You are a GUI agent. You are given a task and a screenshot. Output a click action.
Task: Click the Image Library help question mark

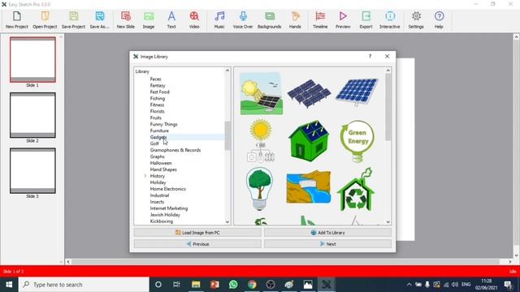[370, 56]
